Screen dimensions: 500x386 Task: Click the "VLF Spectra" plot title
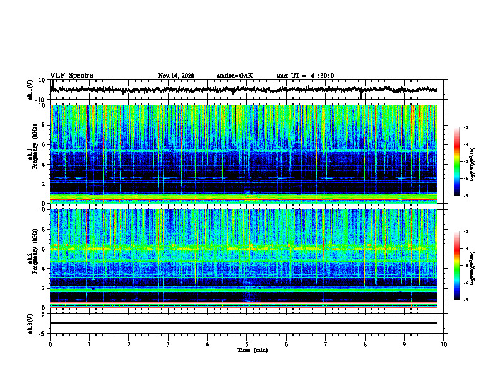(x=71, y=76)
